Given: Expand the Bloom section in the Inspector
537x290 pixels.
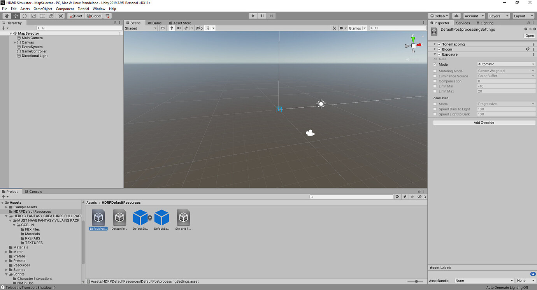Looking at the screenshot, I should coord(435,49).
